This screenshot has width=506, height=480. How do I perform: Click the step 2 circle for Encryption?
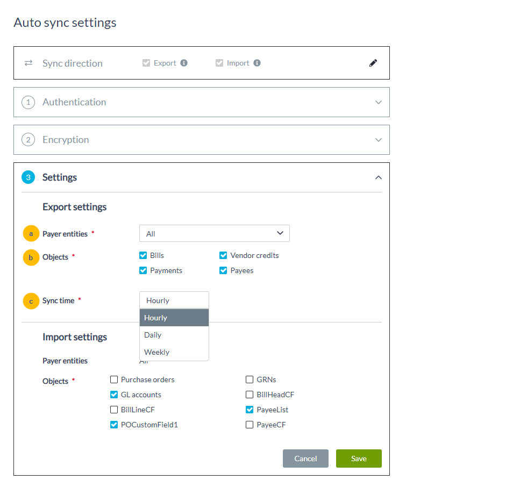(x=28, y=140)
